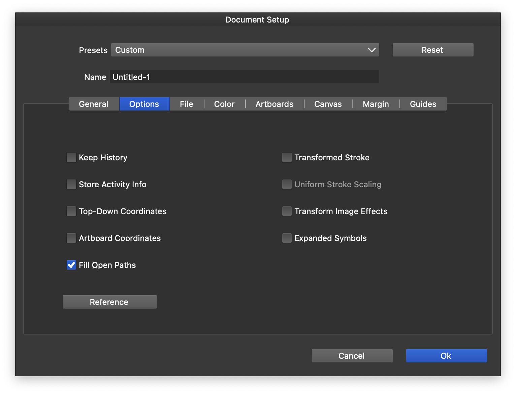Enable the Keep History checkbox
The height and width of the screenshot is (394, 516).
[71, 158]
